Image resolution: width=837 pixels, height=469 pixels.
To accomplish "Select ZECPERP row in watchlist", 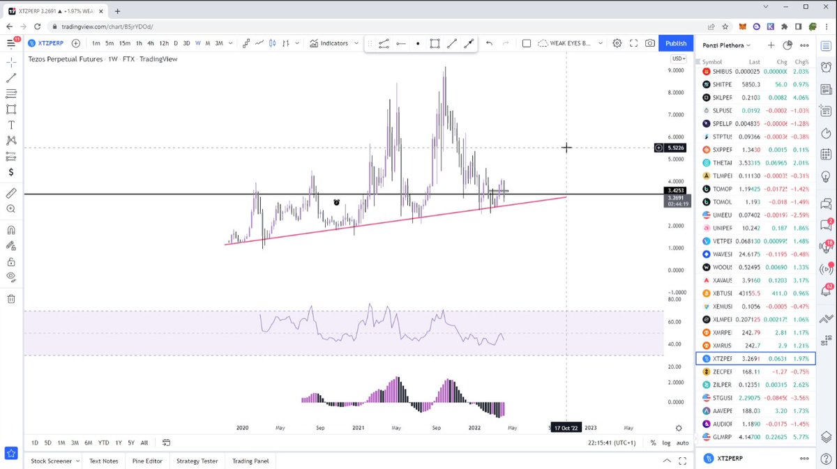I will tap(755, 371).
